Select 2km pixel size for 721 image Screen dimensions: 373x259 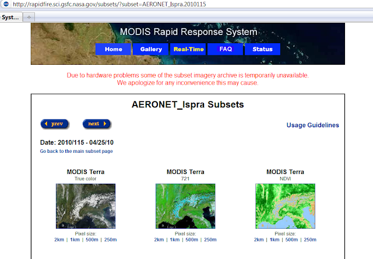(x=159, y=240)
